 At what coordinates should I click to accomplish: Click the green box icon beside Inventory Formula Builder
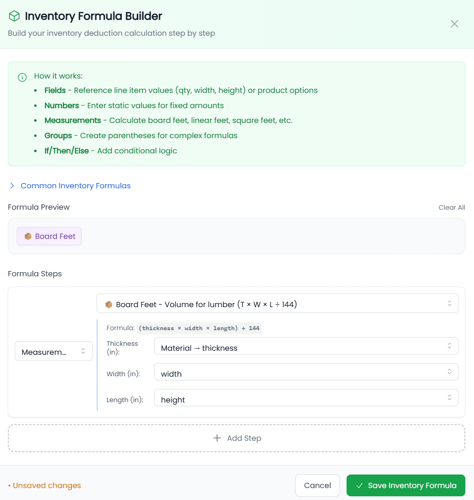pos(14,16)
